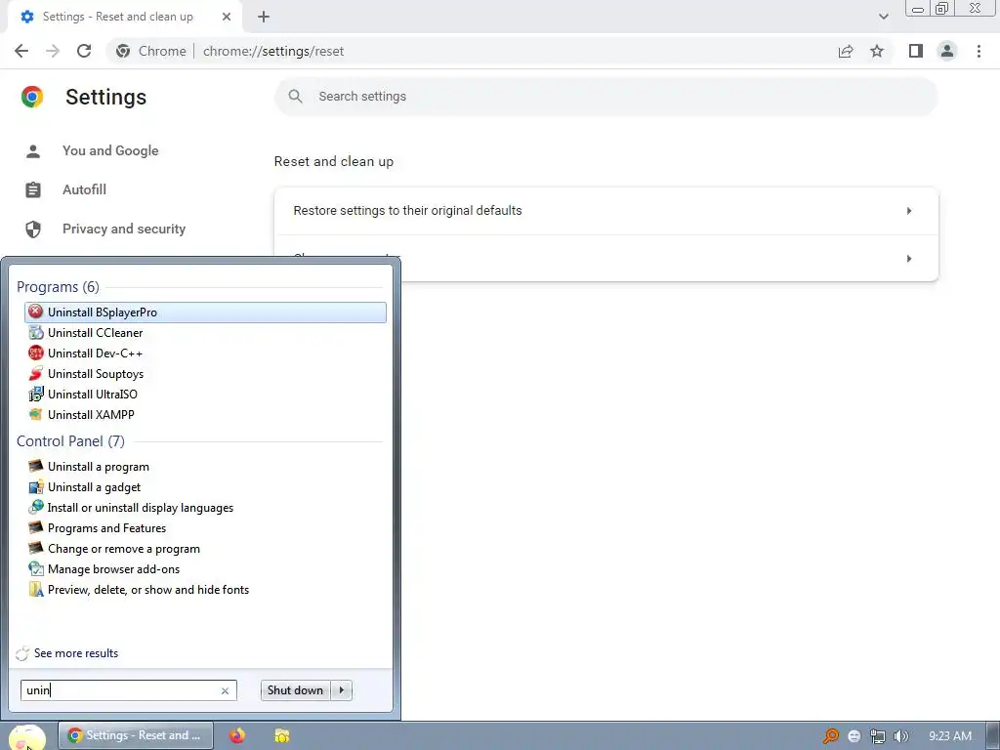Click the Shut down button
This screenshot has width=1000, height=750.
coord(295,690)
